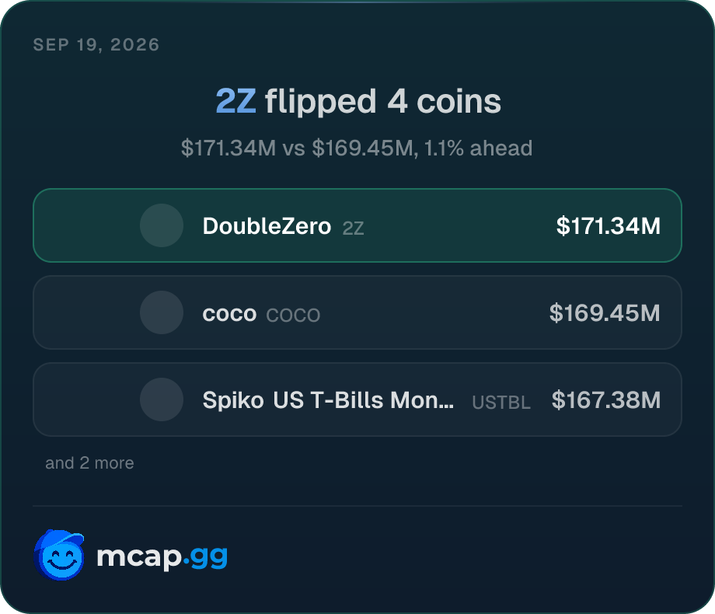This screenshot has height=614, width=715.
Task: Click the COCO ticker label
Action: pyautogui.click(x=293, y=316)
